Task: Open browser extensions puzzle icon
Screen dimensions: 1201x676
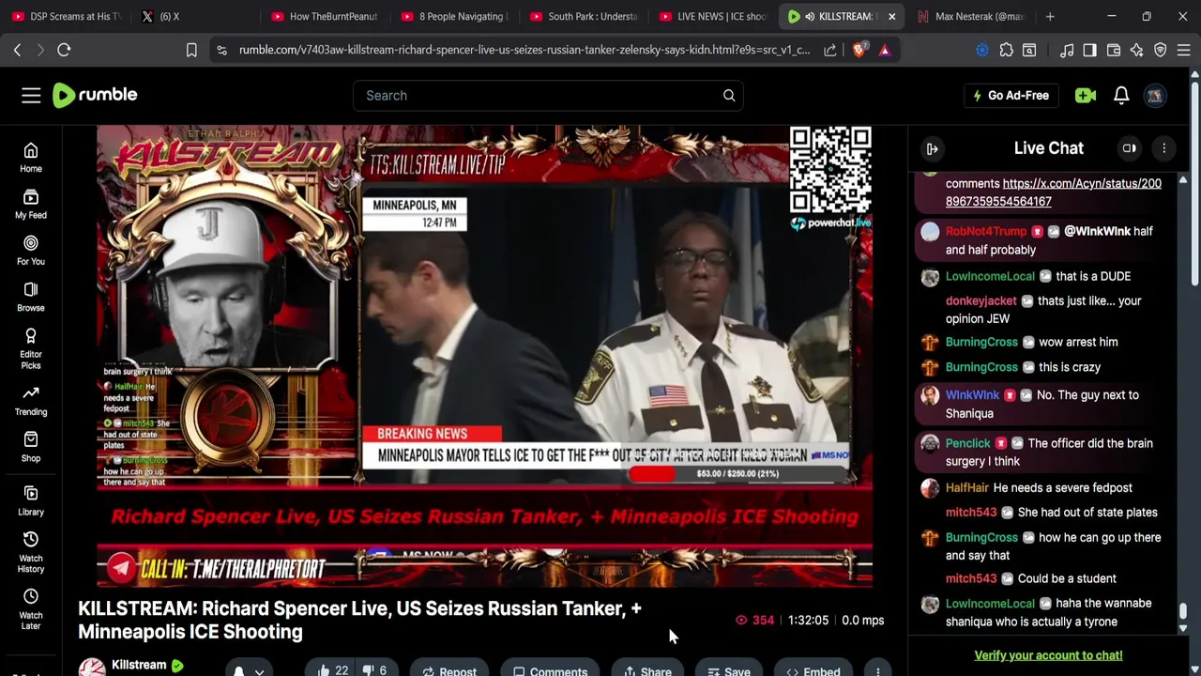Action: coord(1006,50)
